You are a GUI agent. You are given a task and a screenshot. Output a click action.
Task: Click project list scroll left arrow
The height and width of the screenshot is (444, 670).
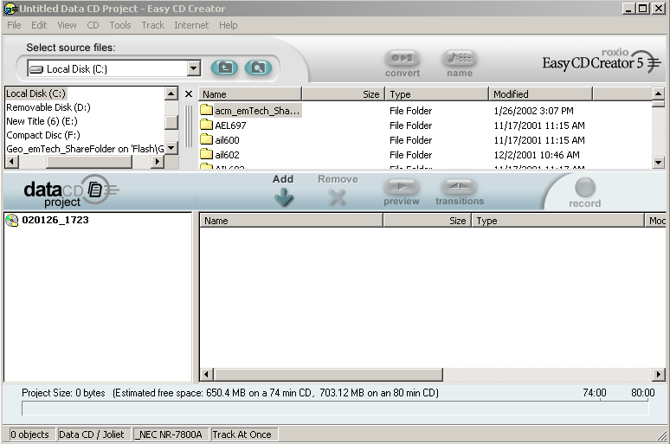tap(206, 375)
